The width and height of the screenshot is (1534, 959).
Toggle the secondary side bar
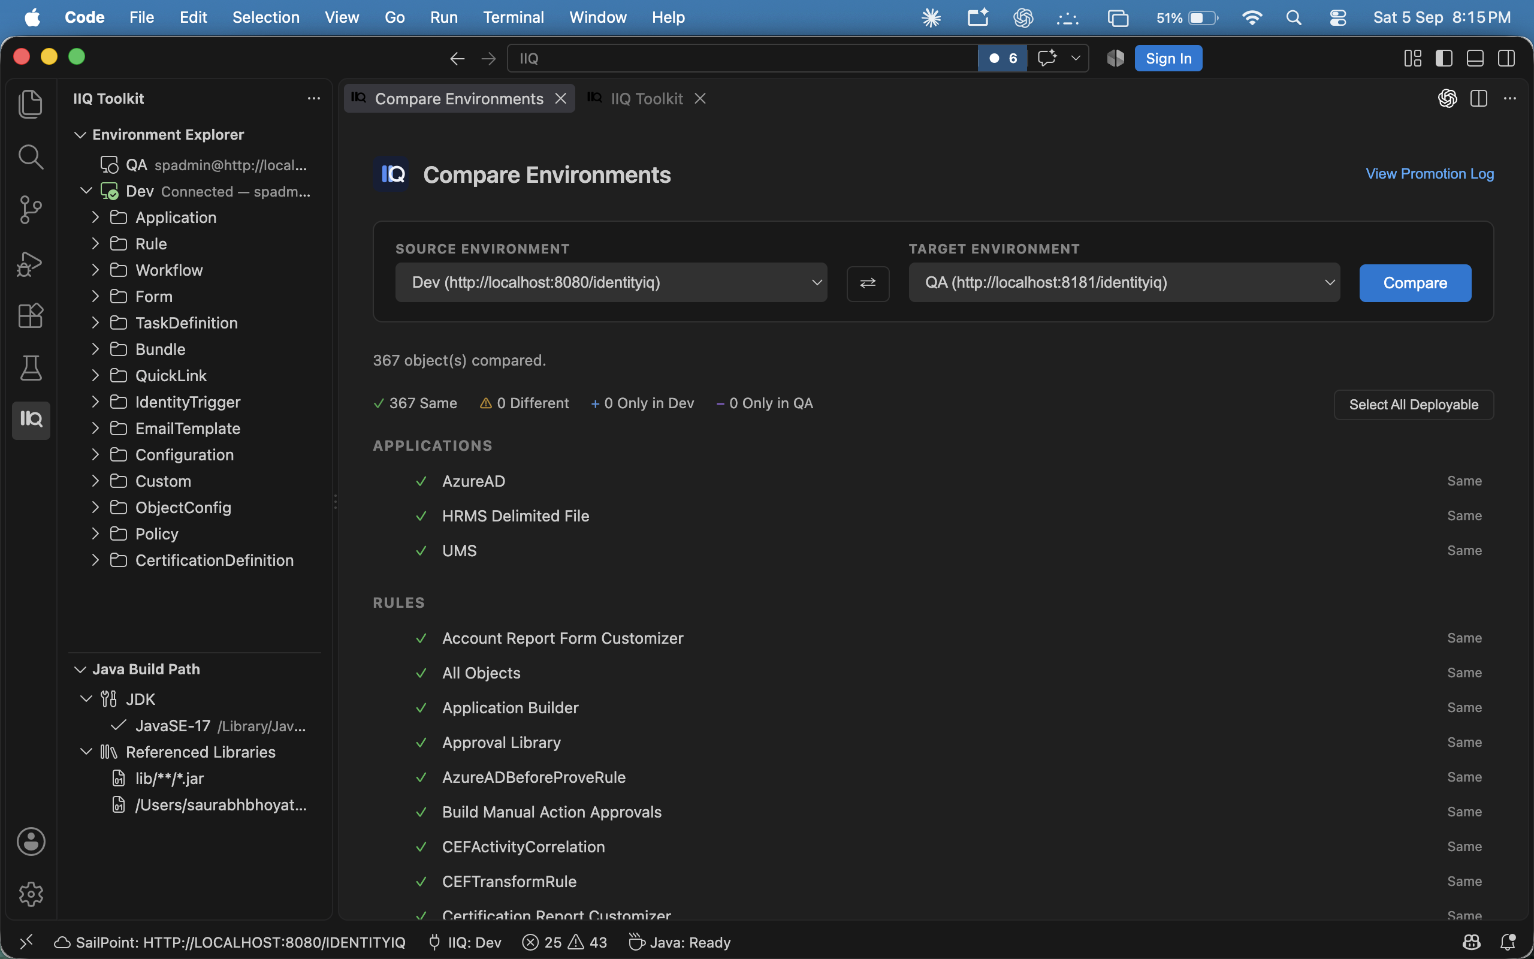point(1507,58)
